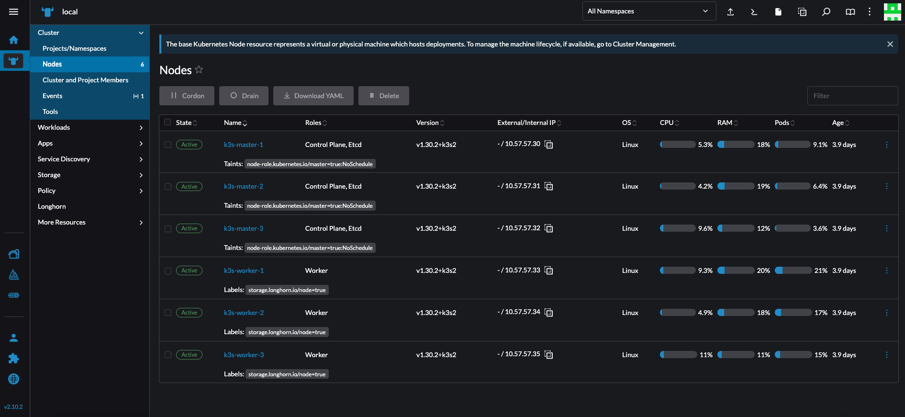Open Extensions puzzle-piece icon
This screenshot has height=417, width=905.
[14, 358]
